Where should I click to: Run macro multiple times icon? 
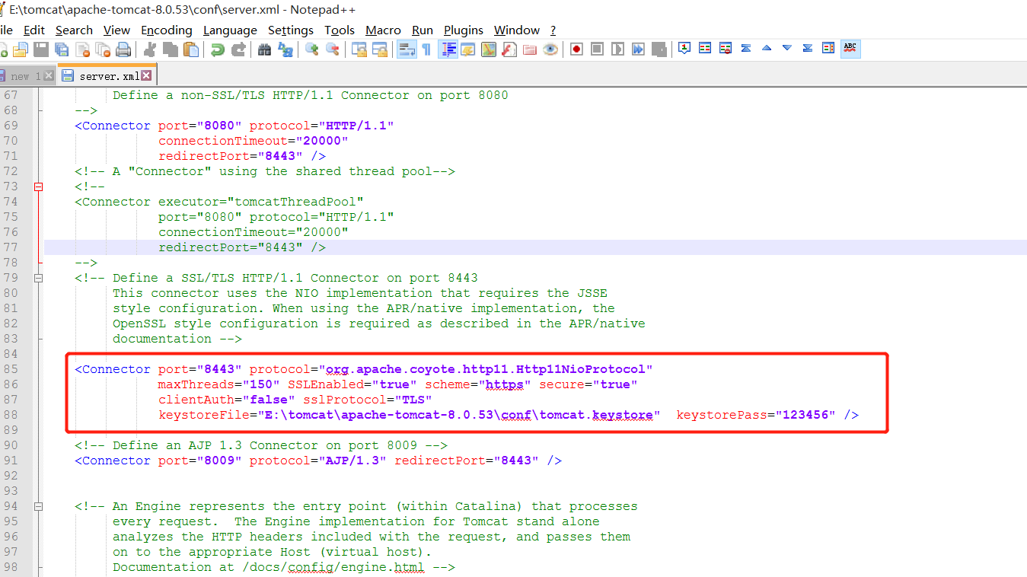tap(638, 49)
